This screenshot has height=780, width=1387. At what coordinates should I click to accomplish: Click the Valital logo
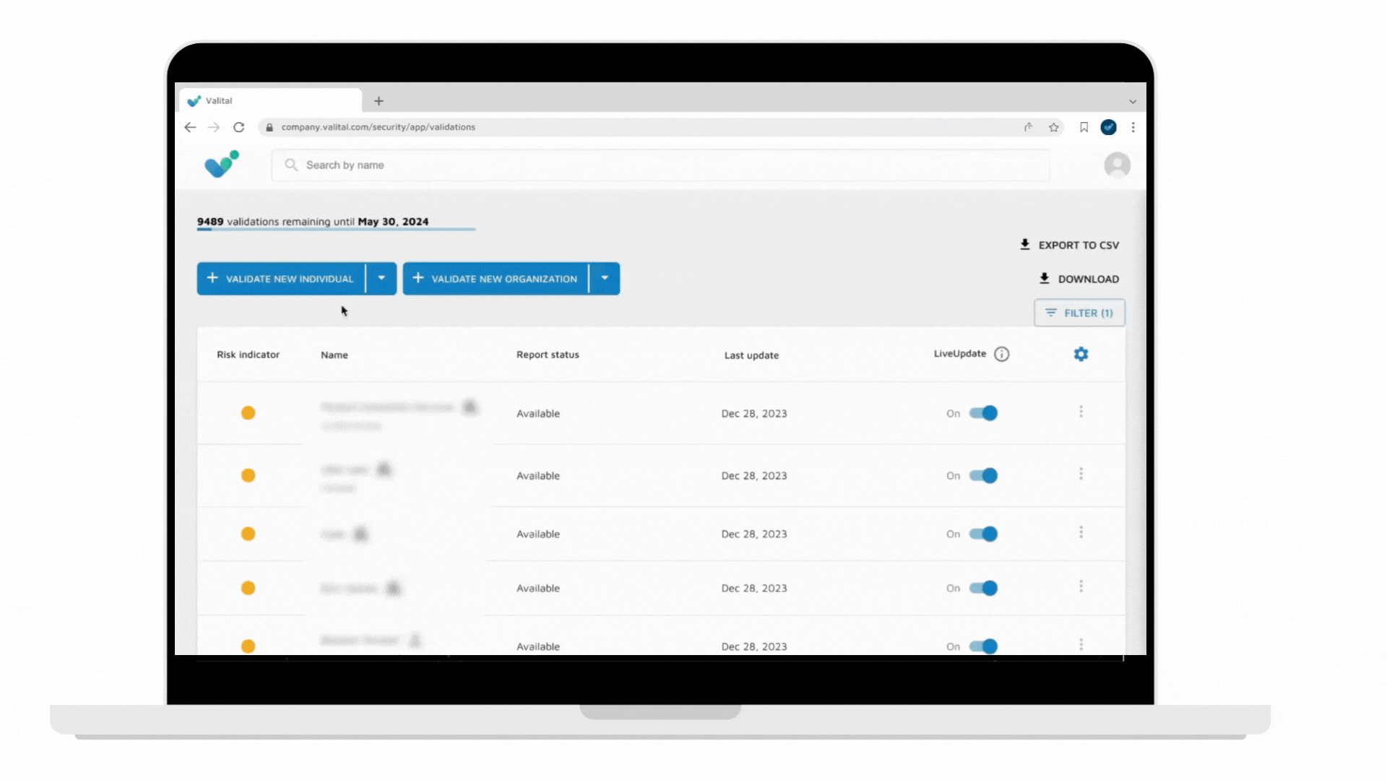[221, 165]
